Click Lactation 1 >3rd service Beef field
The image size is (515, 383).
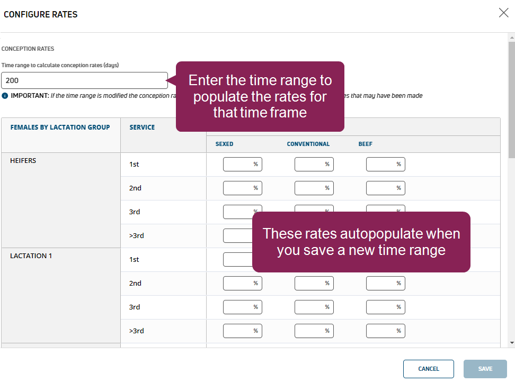tap(385, 331)
